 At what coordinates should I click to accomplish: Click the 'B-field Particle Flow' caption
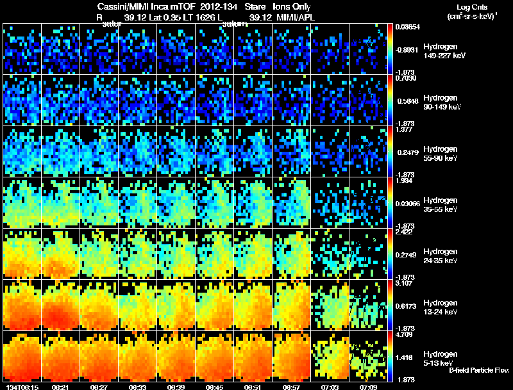click(x=479, y=370)
